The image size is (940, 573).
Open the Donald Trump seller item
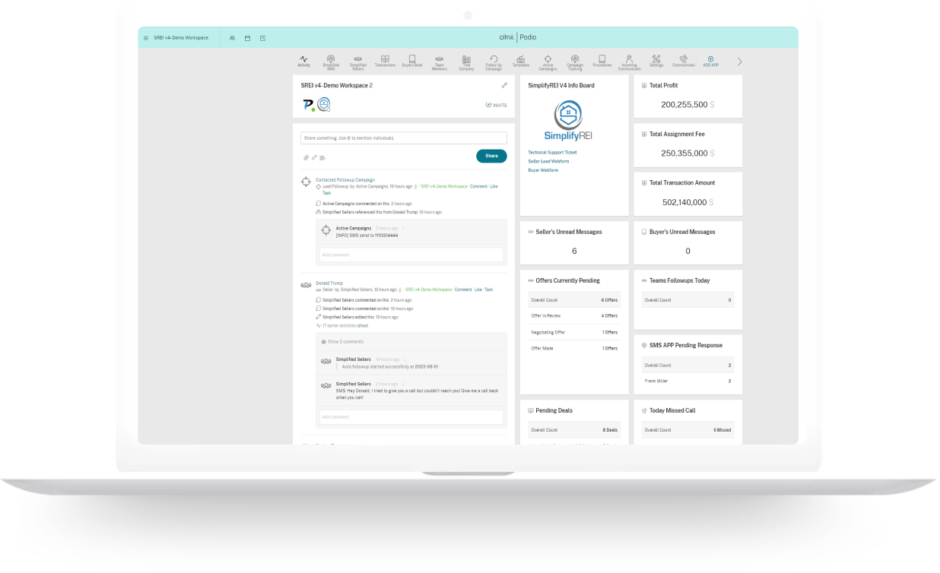(329, 283)
